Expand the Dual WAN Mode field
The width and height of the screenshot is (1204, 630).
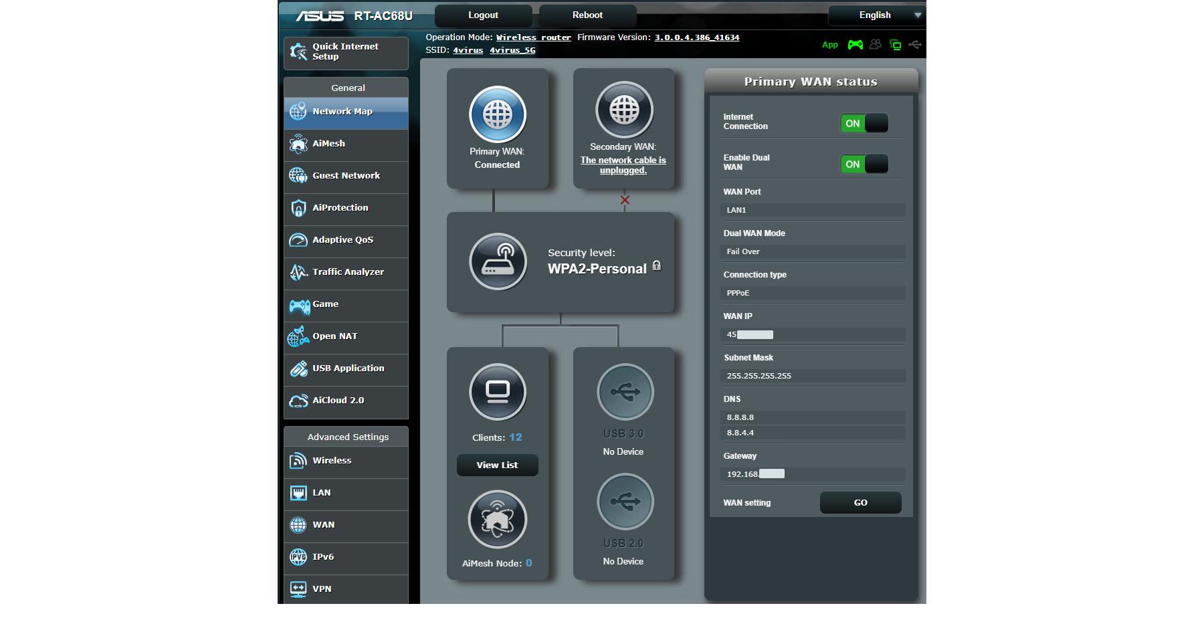click(x=812, y=251)
